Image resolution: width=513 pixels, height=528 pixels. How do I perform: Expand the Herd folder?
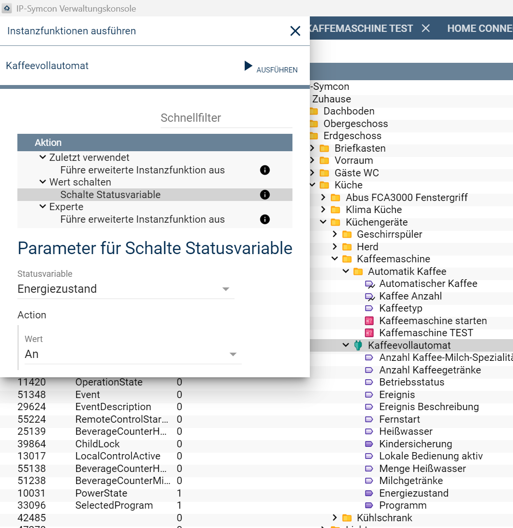pos(334,246)
